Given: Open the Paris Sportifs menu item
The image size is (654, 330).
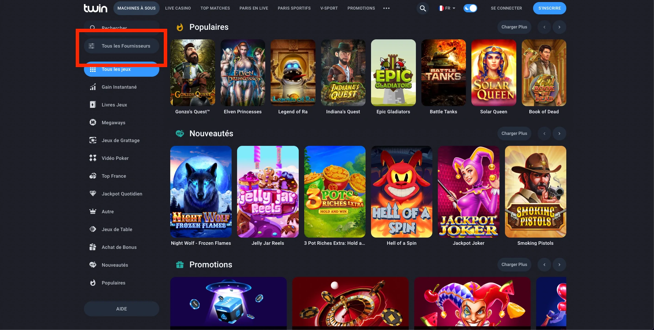Looking at the screenshot, I should click(294, 8).
